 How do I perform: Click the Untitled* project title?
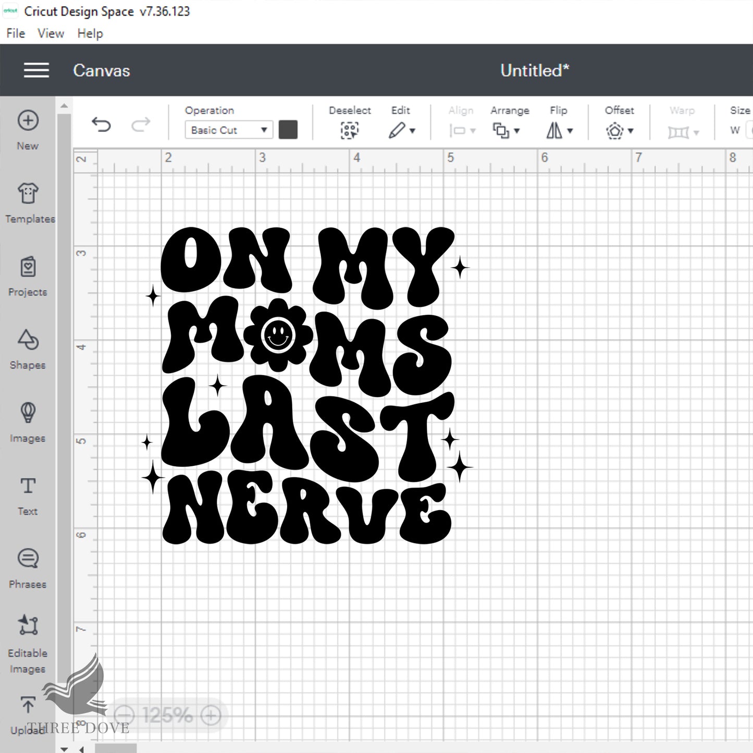[535, 70]
